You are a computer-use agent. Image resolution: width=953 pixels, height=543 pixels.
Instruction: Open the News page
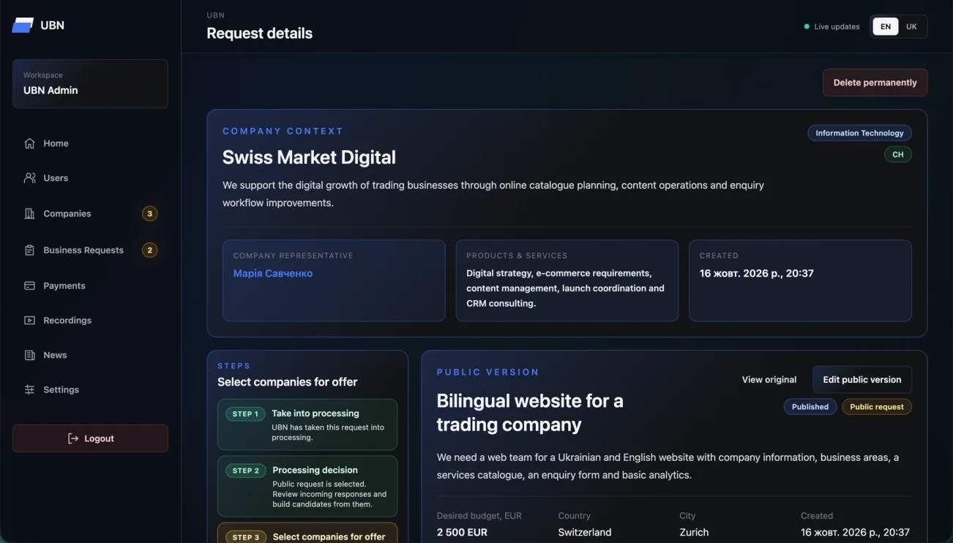pos(90,355)
